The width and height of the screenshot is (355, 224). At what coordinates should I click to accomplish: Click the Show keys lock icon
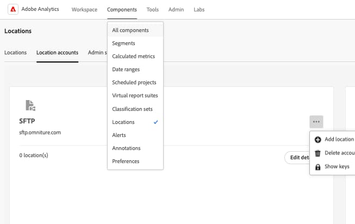318,167
